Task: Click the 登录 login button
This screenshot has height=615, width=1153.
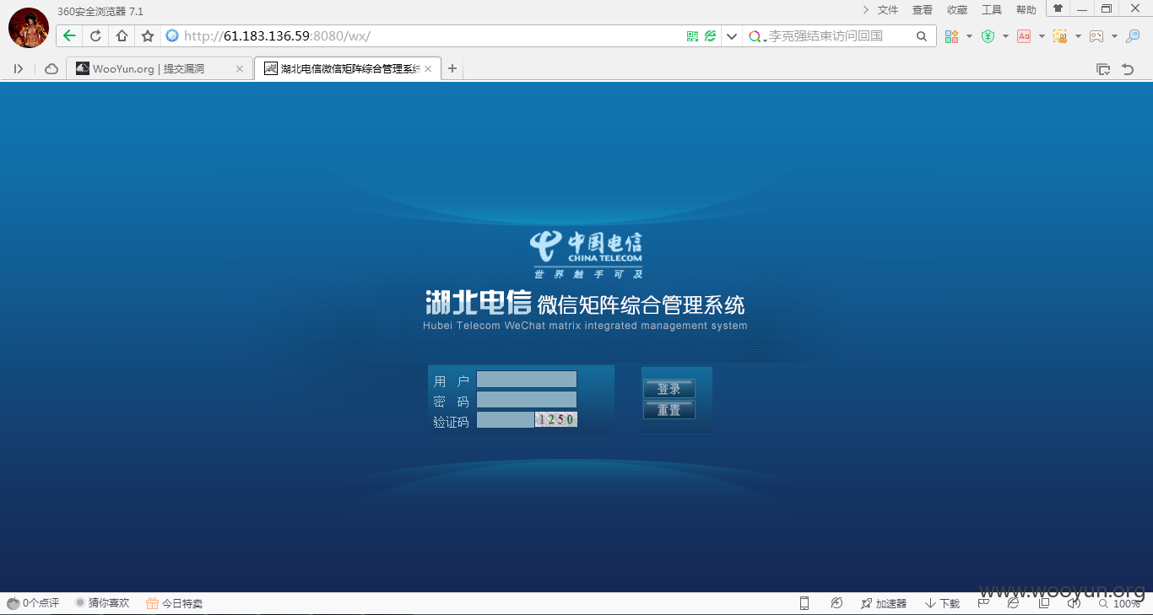Action: pyautogui.click(x=669, y=389)
